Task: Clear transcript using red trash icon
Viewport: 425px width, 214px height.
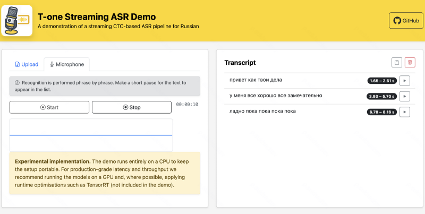Action: pyautogui.click(x=410, y=63)
